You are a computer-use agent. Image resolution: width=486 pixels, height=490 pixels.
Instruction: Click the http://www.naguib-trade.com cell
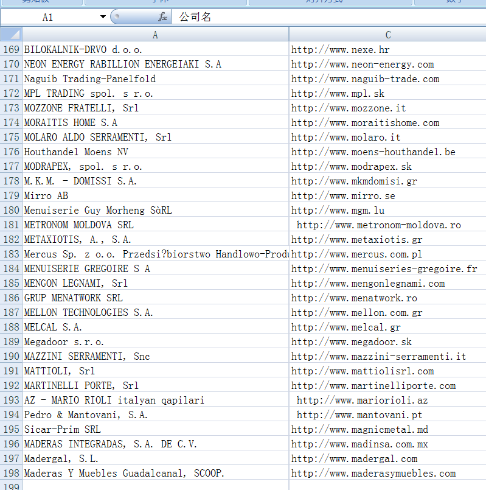point(387,79)
